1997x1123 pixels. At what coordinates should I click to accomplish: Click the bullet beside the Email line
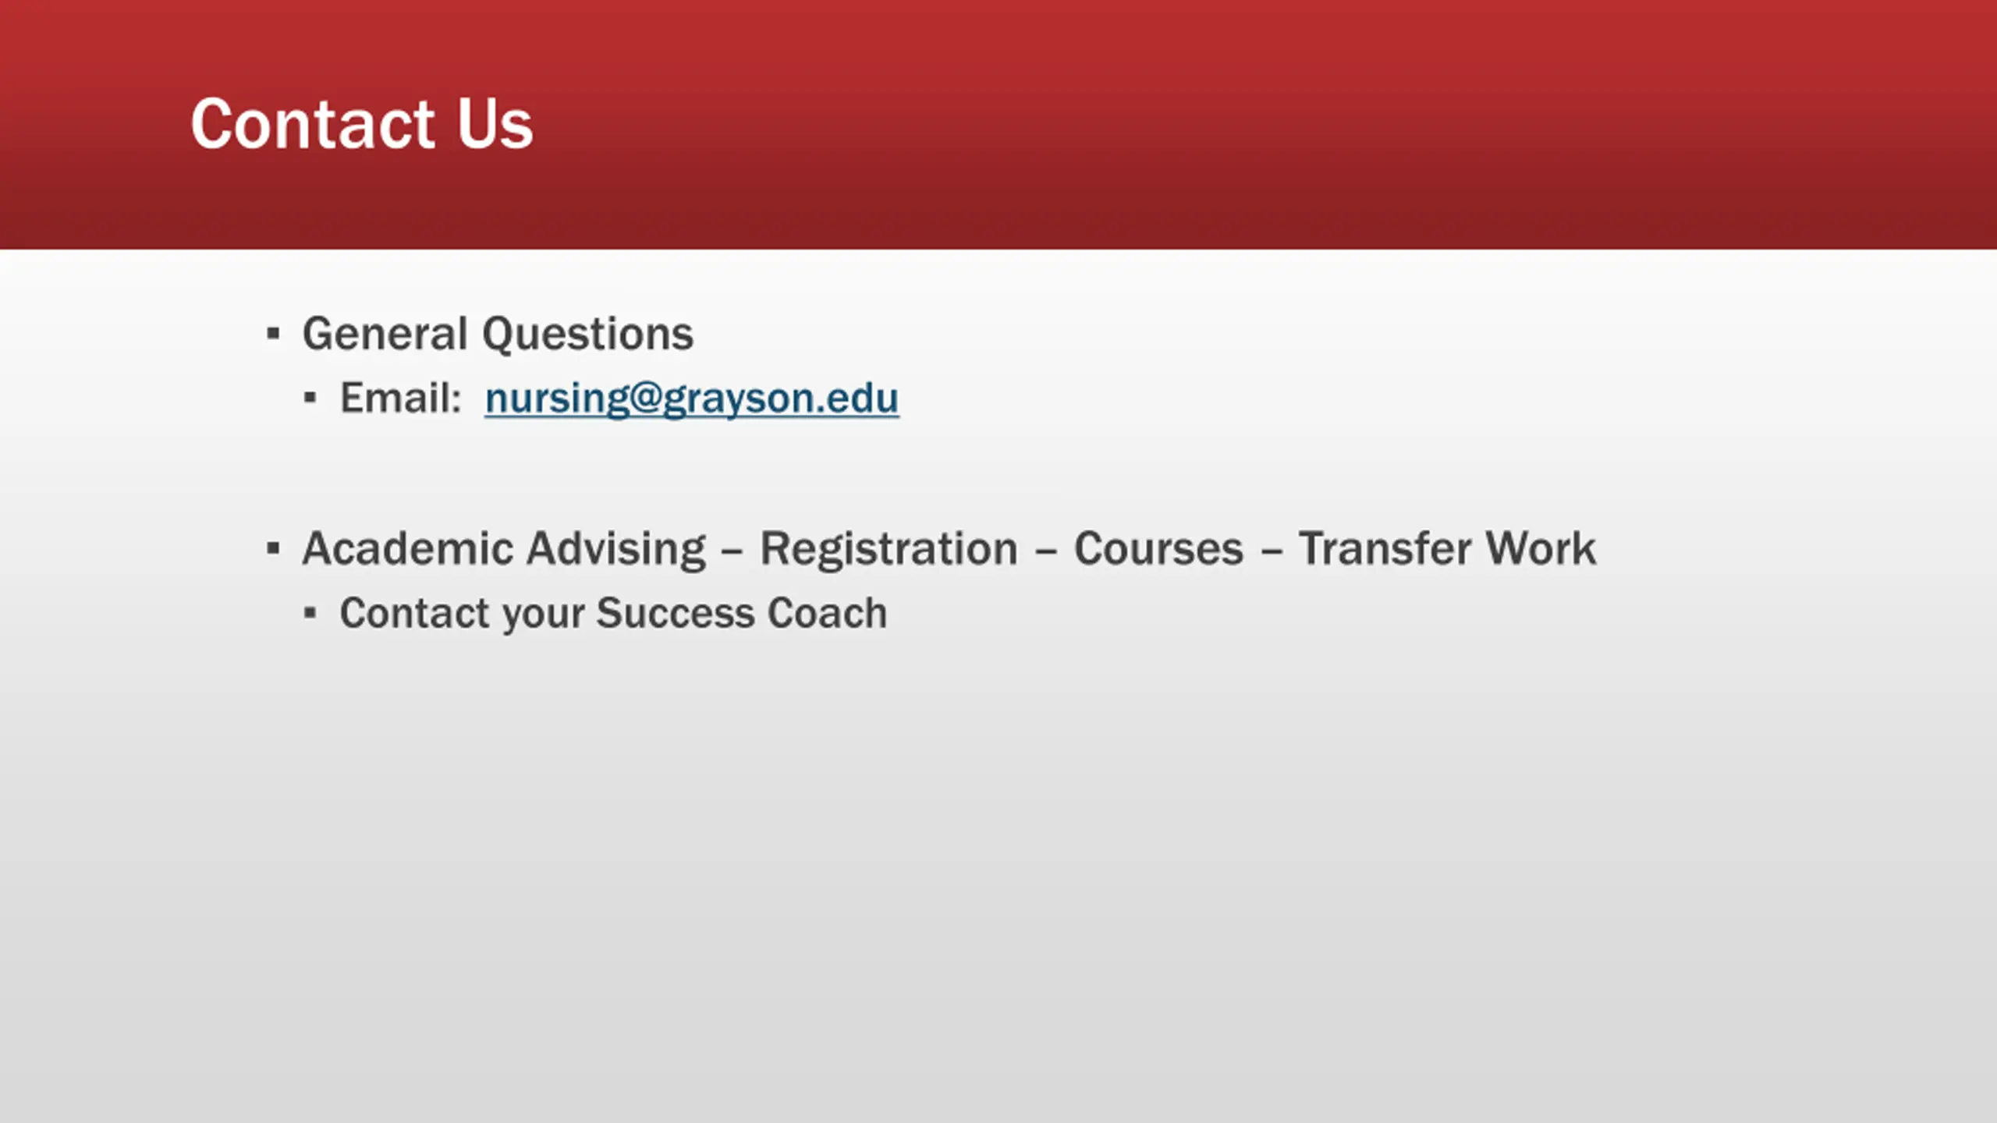[310, 399]
